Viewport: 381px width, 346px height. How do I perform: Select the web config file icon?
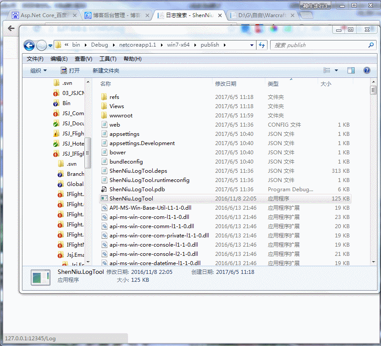tap(104, 125)
